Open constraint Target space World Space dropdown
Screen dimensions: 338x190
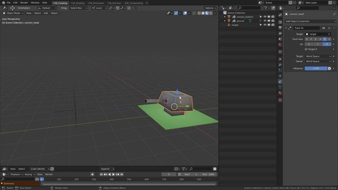click(318, 56)
